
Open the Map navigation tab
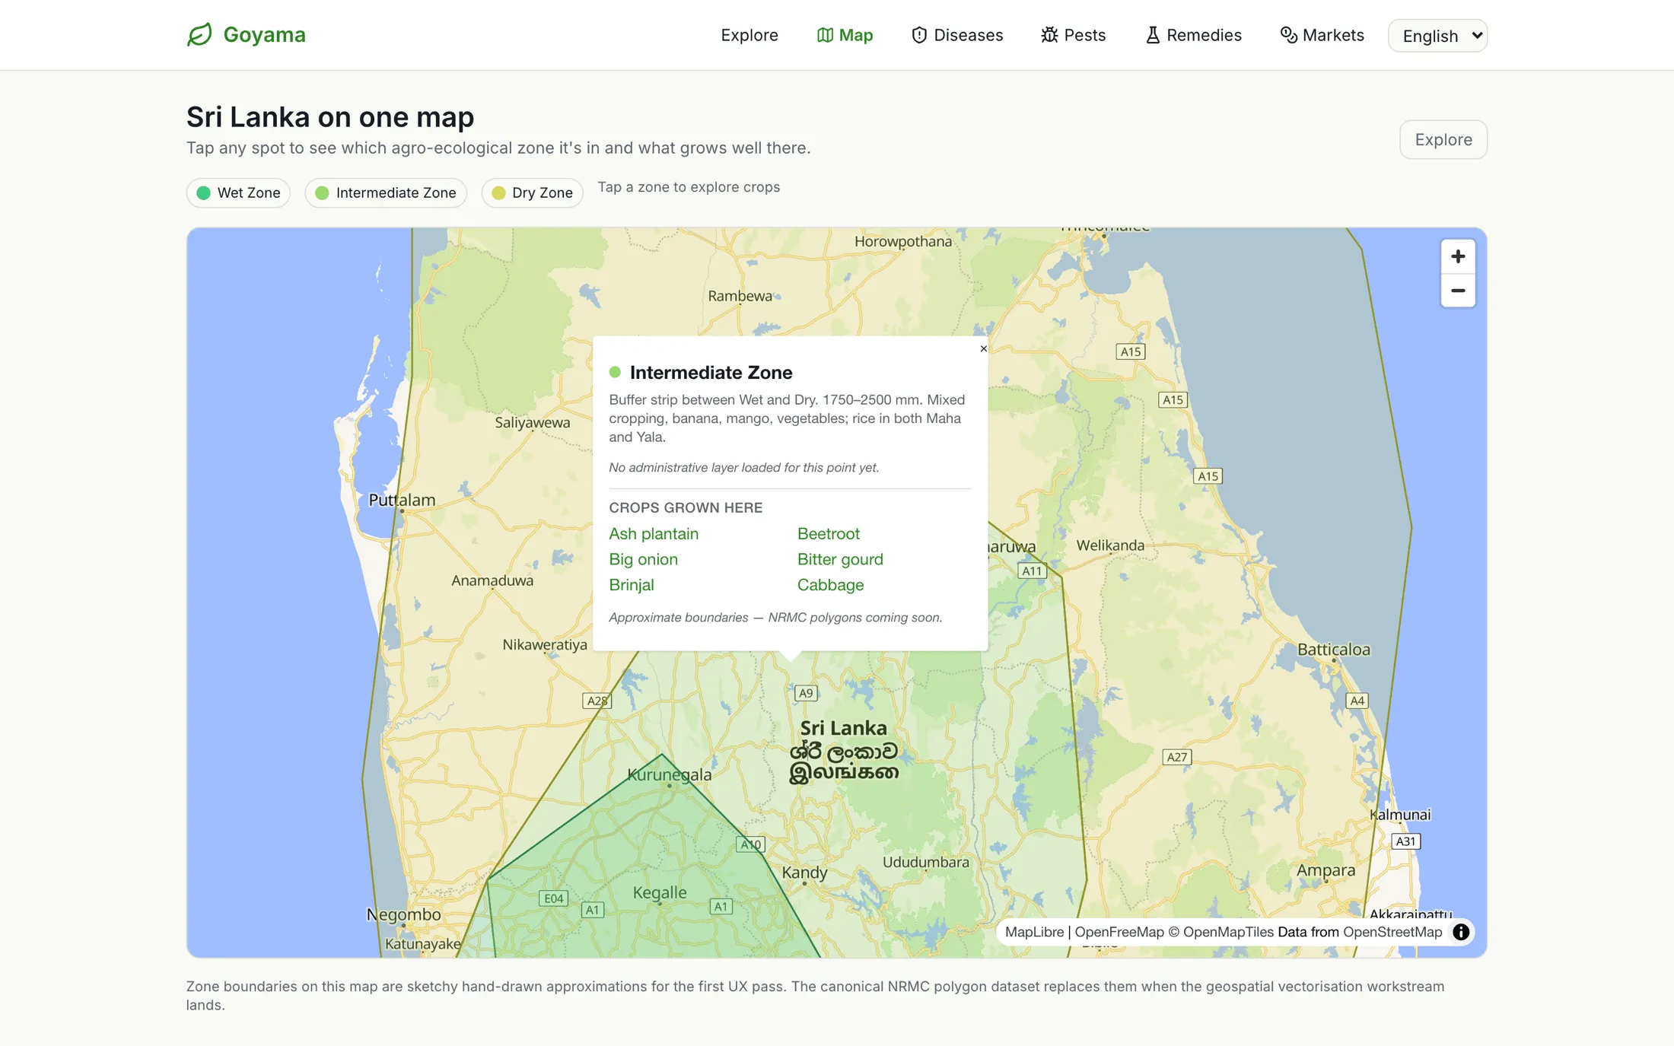845,35
